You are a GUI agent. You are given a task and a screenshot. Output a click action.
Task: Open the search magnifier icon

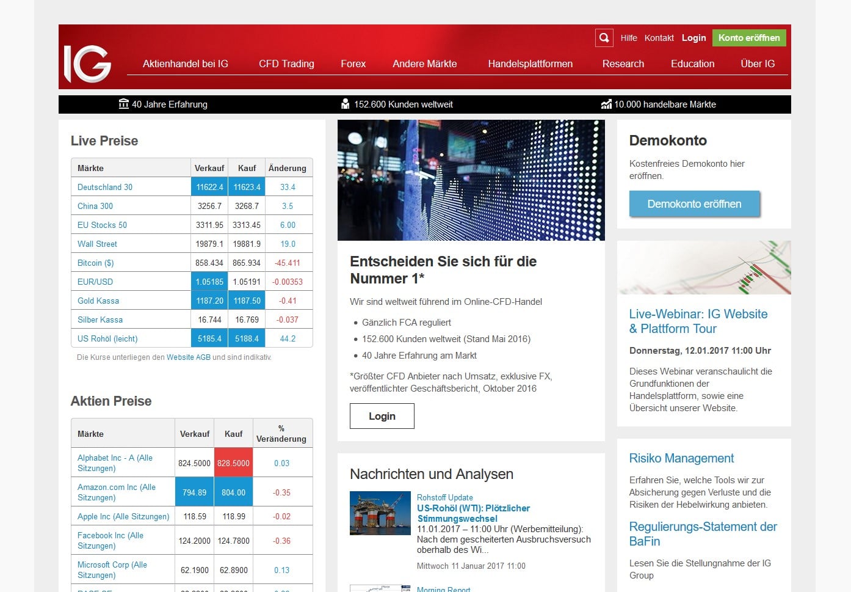pyautogui.click(x=604, y=38)
